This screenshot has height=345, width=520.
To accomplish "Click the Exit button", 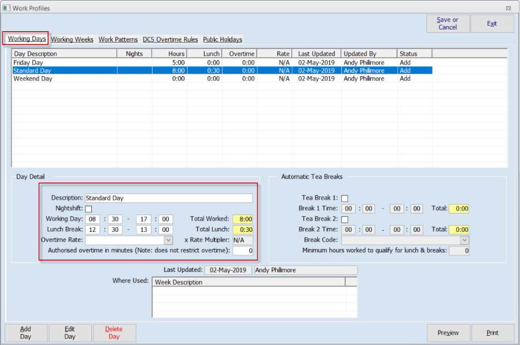I will [492, 24].
